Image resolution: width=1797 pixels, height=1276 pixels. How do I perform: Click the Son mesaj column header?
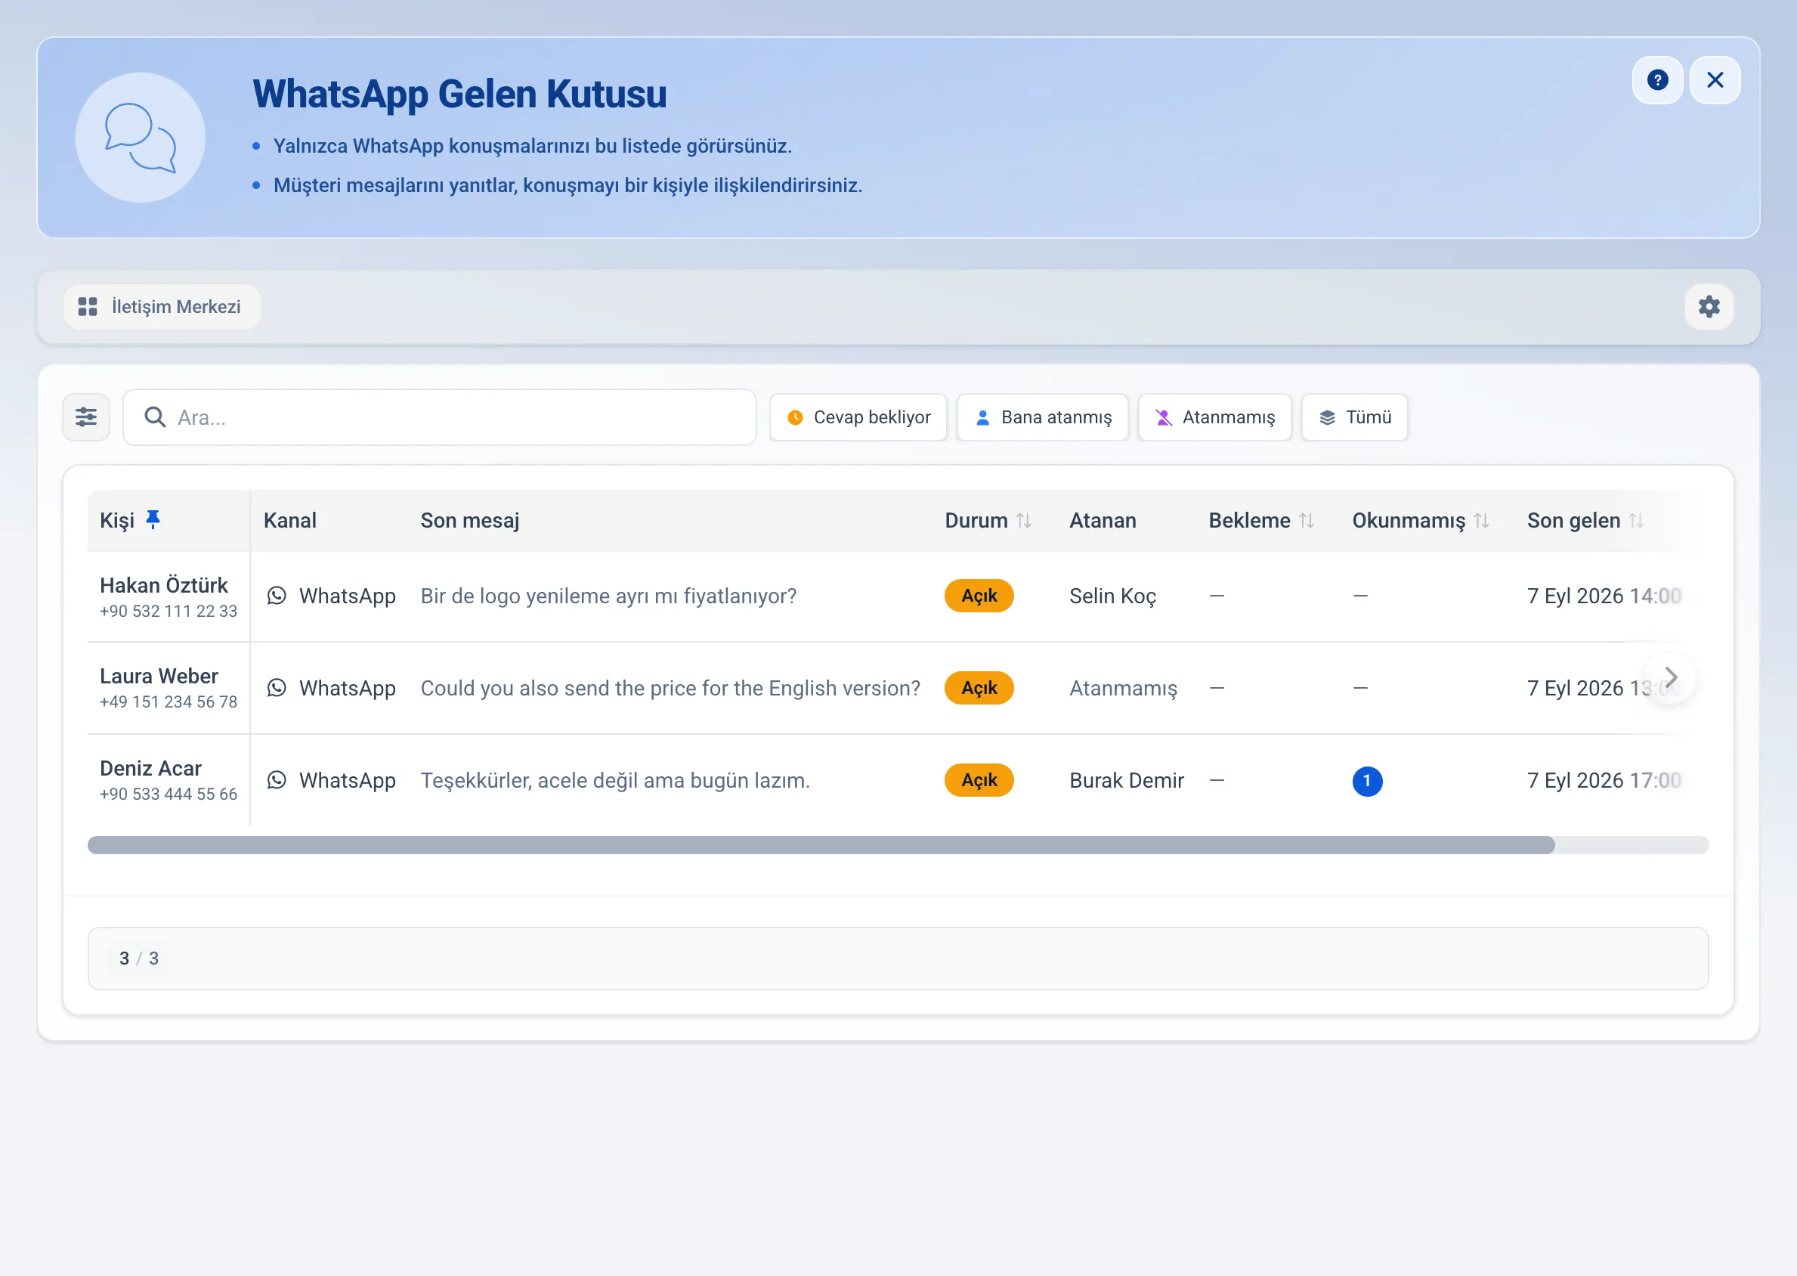(x=470, y=520)
